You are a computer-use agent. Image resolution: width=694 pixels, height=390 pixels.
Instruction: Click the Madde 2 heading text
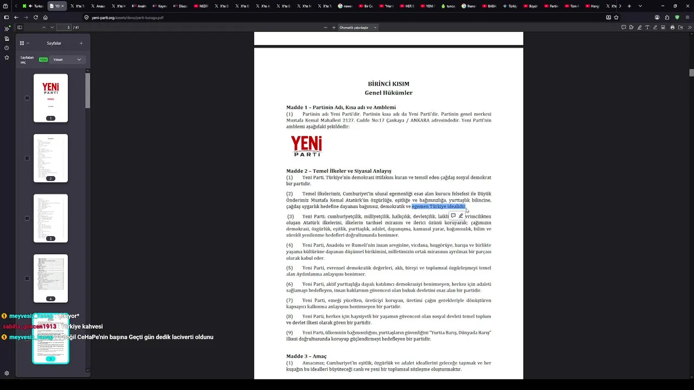[339, 171]
